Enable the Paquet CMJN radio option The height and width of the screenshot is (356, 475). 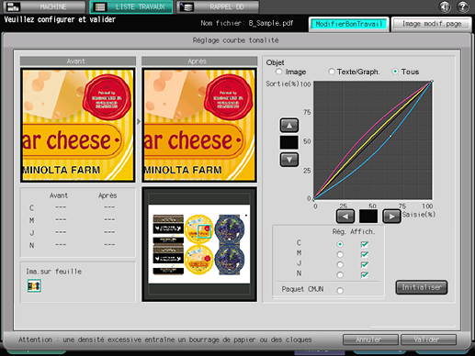340,290
